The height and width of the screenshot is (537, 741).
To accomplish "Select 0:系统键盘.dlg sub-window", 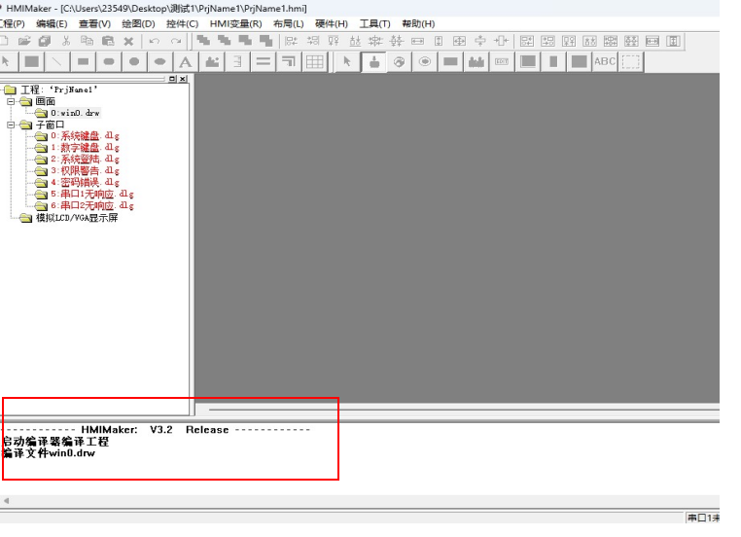I will pyautogui.click(x=85, y=136).
